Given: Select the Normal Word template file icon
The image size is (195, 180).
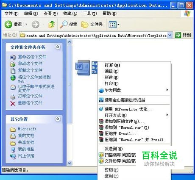Looking at the screenshot, I should (x=83, y=68).
